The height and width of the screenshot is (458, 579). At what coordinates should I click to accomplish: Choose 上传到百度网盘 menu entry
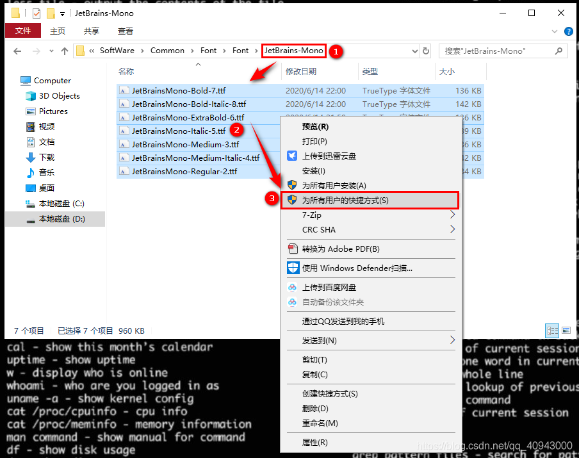[x=371, y=288]
